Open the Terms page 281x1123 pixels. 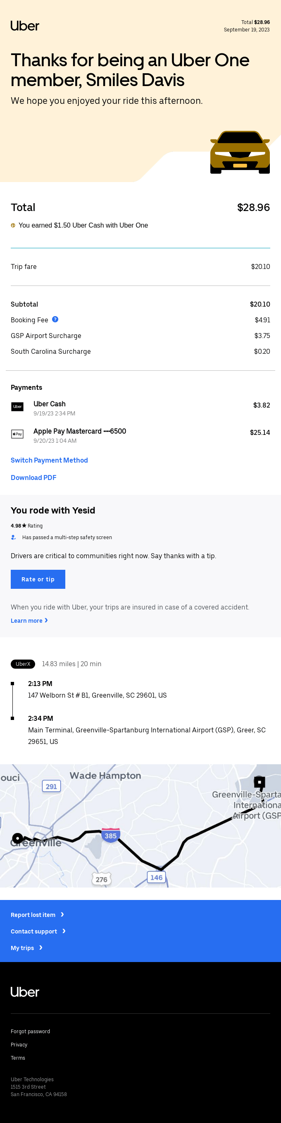click(x=18, y=1058)
